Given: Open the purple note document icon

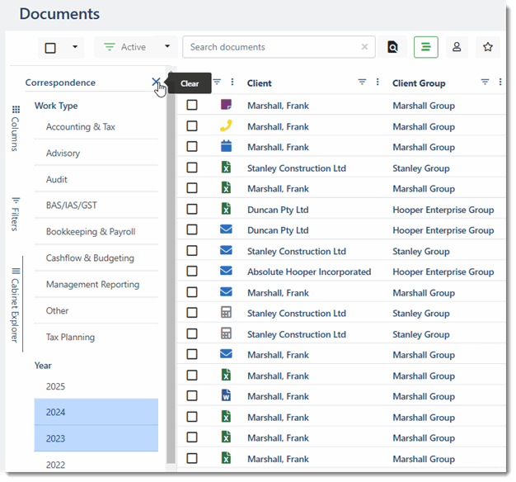Looking at the screenshot, I should 226,105.
